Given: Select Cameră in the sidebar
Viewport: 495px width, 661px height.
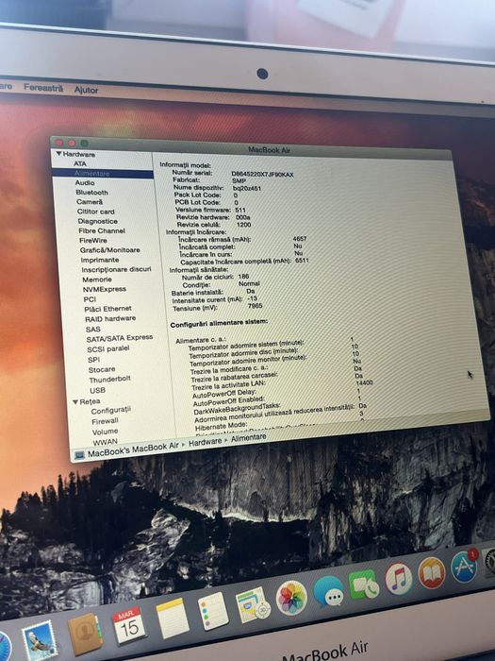Looking at the screenshot, I should [90, 202].
